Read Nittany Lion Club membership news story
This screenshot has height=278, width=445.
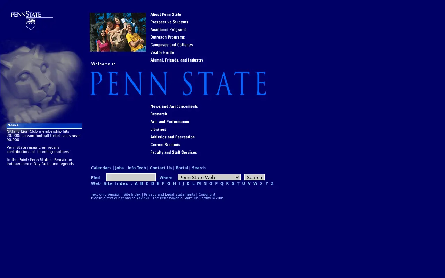point(43,136)
